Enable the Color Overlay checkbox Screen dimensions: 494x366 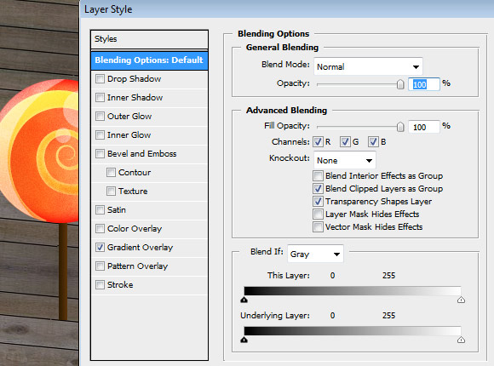100,228
